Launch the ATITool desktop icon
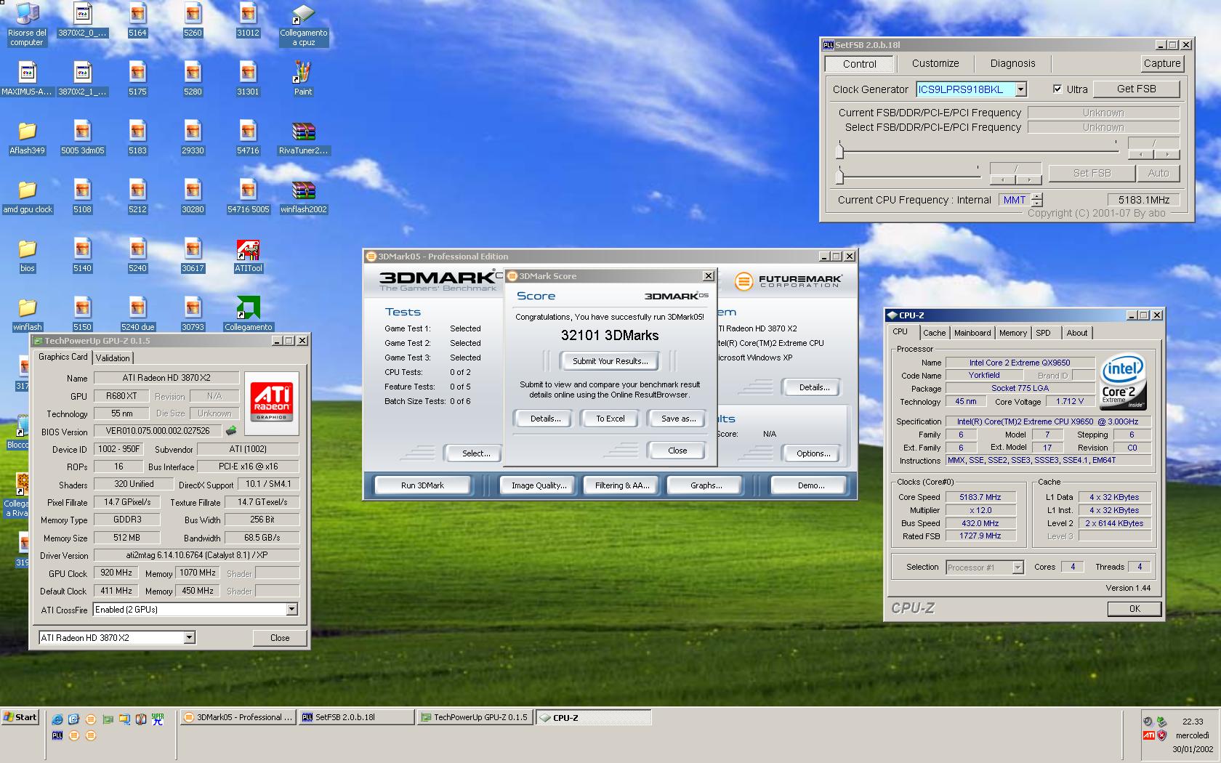This screenshot has height=763, width=1221. pyautogui.click(x=248, y=255)
